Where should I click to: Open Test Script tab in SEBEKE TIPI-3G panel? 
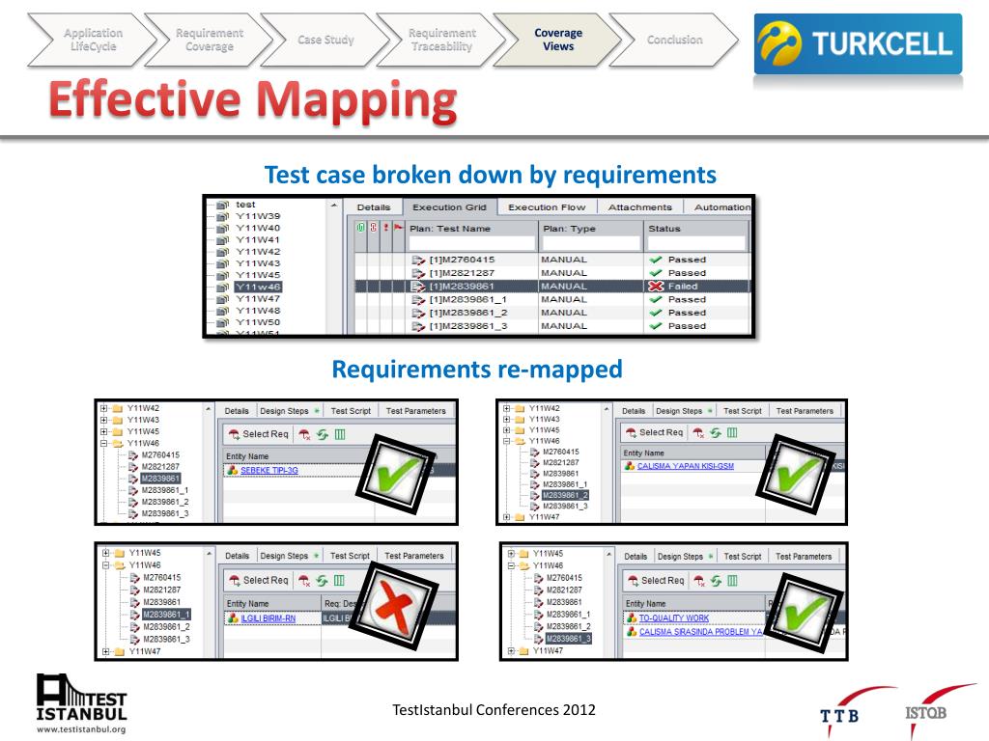[x=351, y=411]
